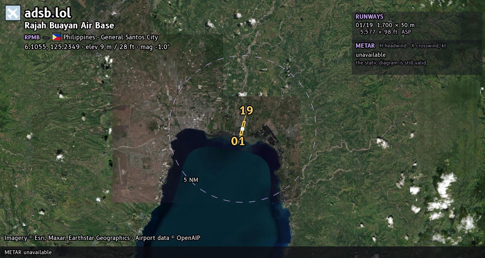Image resolution: width=485 pixels, height=258 pixels.
Task: Click the Rajah Buayan Air Base heading
Action: pyautogui.click(x=69, y=26)
